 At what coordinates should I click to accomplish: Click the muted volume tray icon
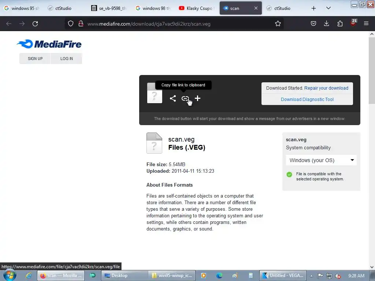point(338,276)
